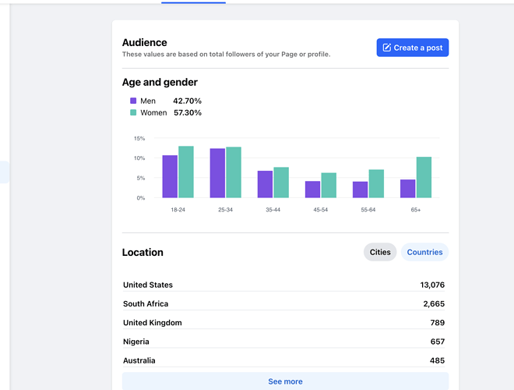Switch to the Countries location tab
This screenshot has height=390, width=514.
point(424,252)
